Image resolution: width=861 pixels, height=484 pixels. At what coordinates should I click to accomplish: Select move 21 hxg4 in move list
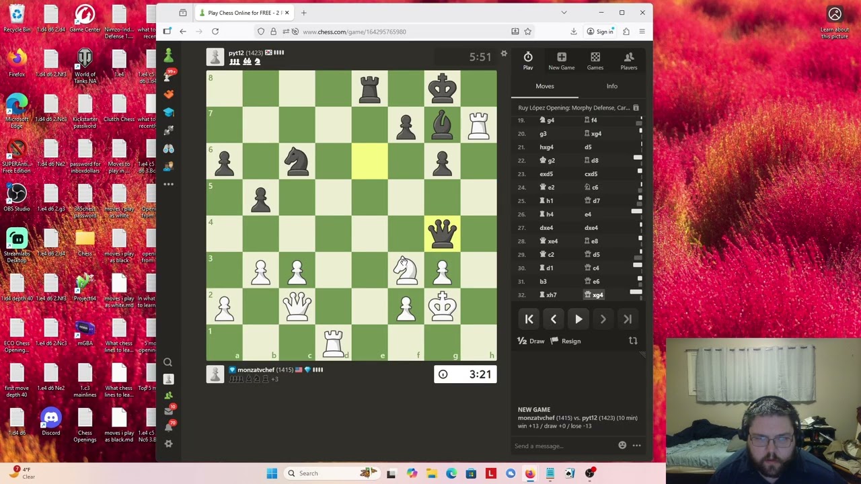pyautogui.click(x=546, y=147)
